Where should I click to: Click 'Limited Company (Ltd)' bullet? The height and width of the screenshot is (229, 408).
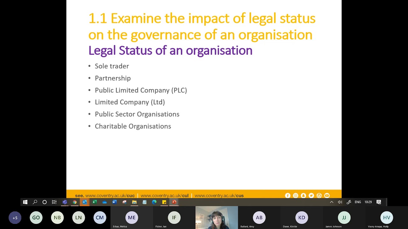point(130,102)
